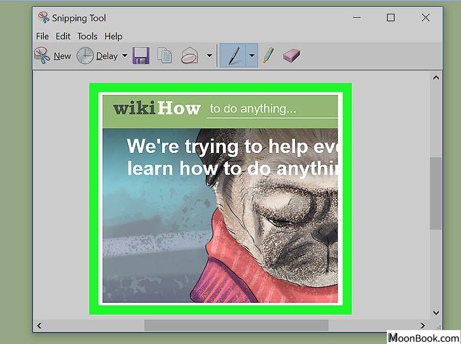Click the horizontal scrollbar left arrow
The height and width of the screenshot is (344, 461).
pos(39,326)
